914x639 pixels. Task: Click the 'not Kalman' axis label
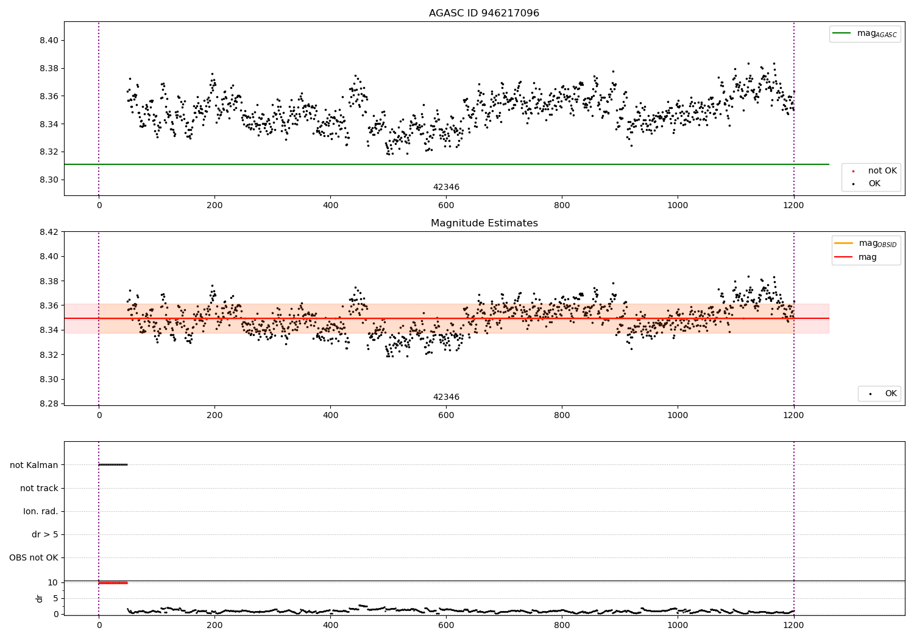click(34, 465)
